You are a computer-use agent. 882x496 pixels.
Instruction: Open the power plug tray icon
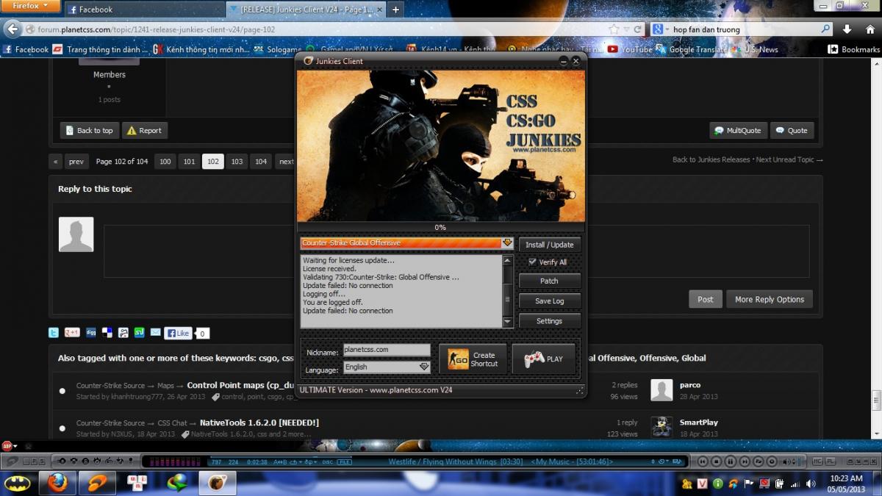[780, 484]
